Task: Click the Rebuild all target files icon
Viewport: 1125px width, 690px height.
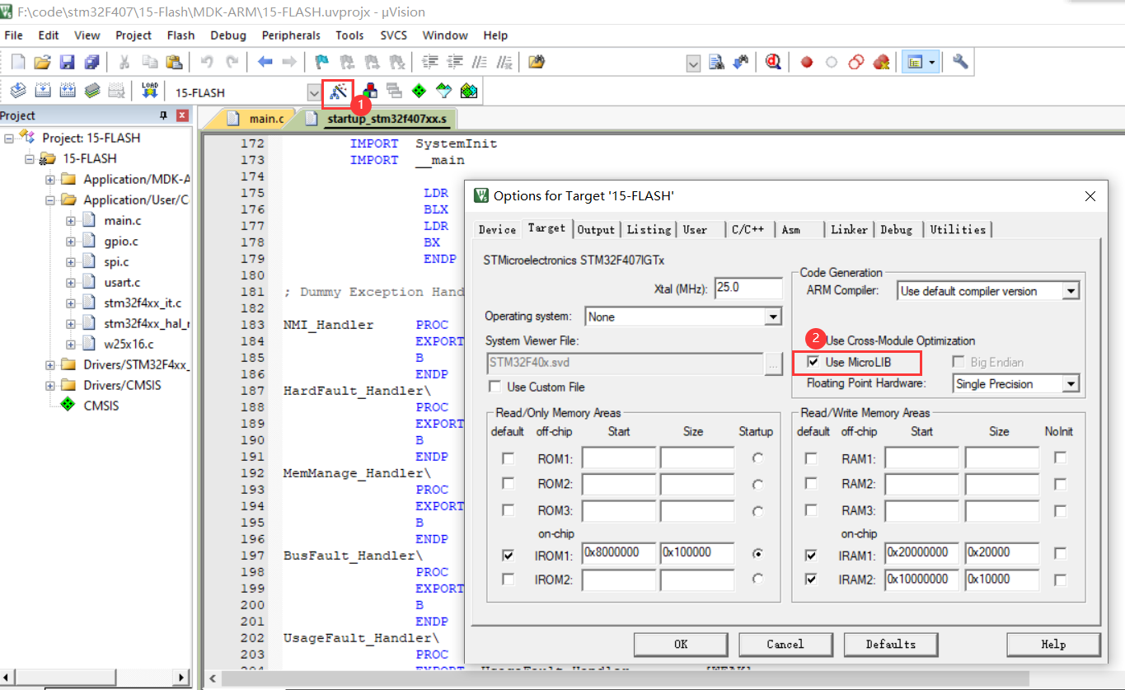Action: 68,91
